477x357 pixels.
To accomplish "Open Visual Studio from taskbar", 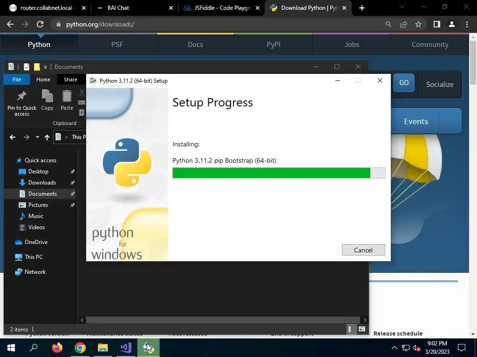I will (126, 348).
